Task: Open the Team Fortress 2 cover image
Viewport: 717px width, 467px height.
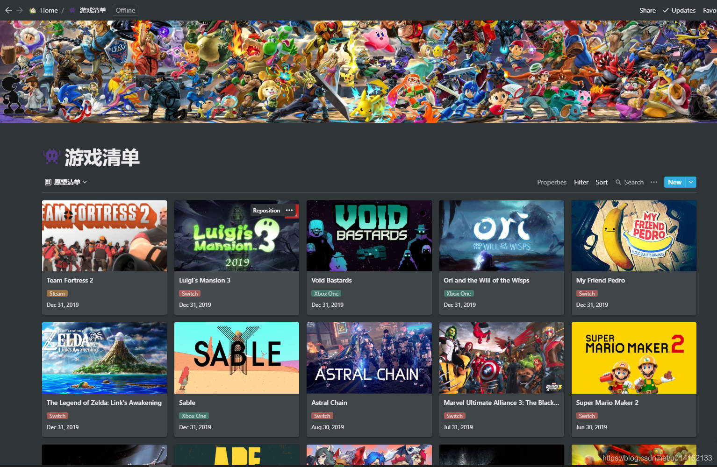Action: click(x=104, y=236)
